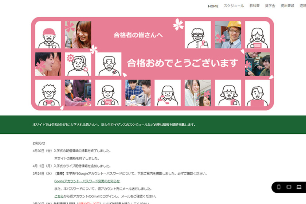
Task: Switch to tablet preview mode
Action: coord(289,187)
